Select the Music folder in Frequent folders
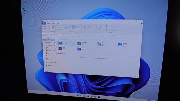Screen dimensions: 180x101 point(62,48)
